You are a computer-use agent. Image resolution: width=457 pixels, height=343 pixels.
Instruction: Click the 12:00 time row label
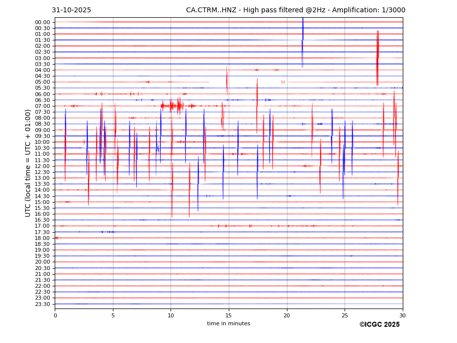click(42, 166)
